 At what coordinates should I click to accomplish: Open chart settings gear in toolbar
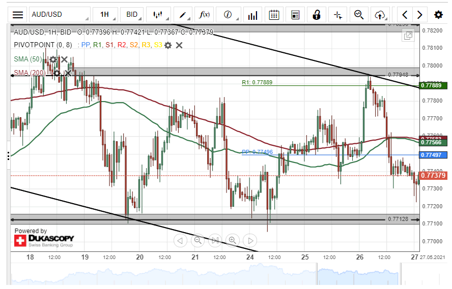(438, 14)
